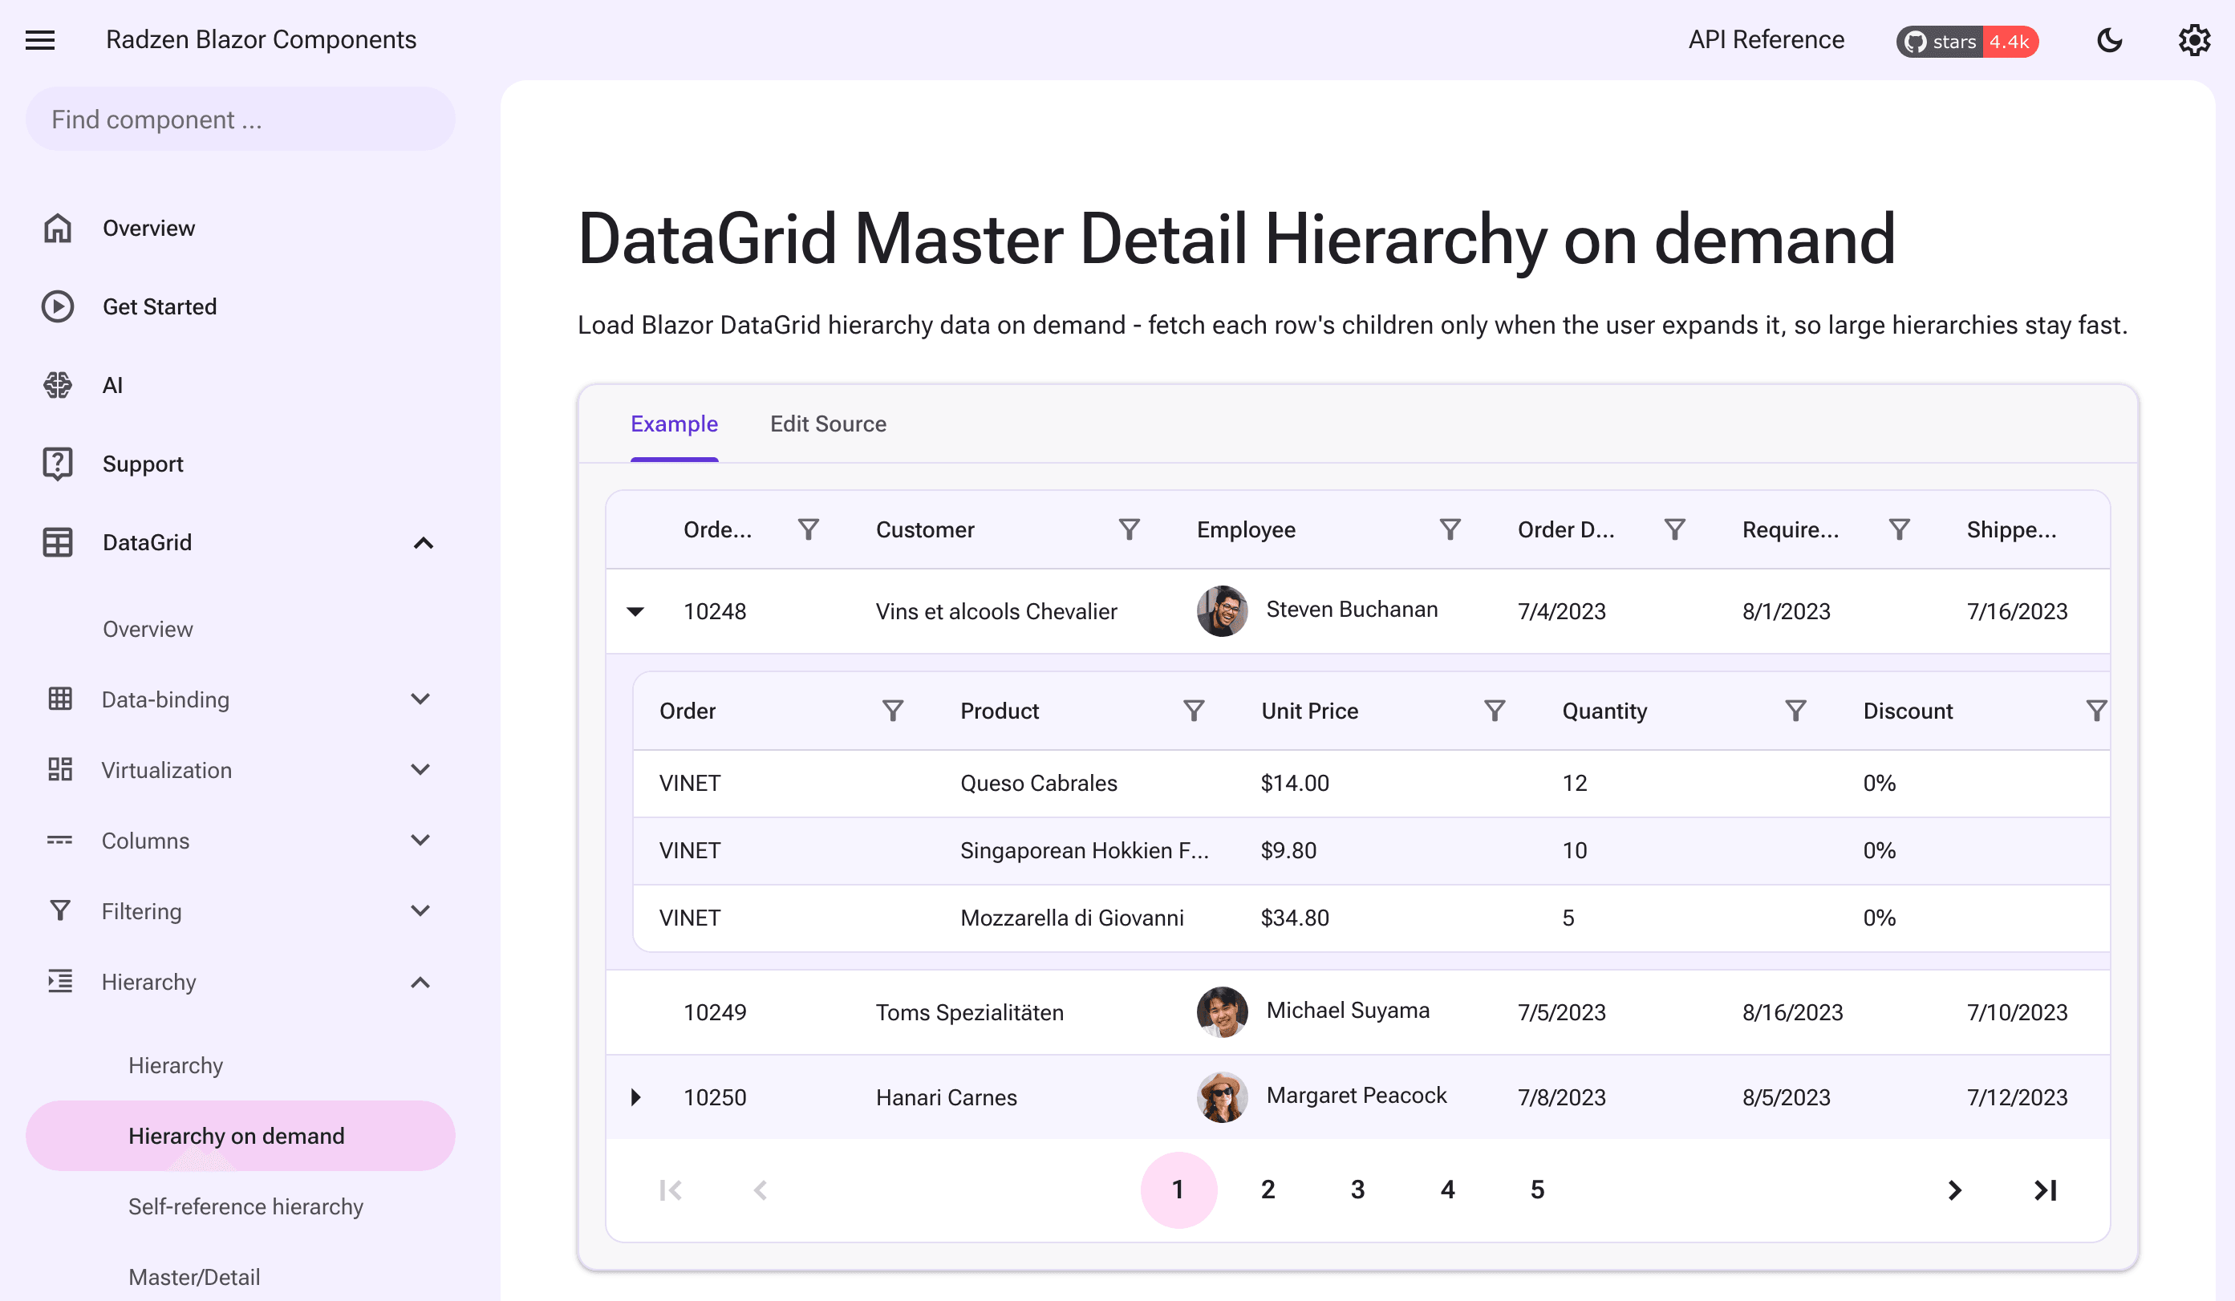Open the Master/Detail sidebar page
The image size is (2235, 1301).
tap(194, 1276)
